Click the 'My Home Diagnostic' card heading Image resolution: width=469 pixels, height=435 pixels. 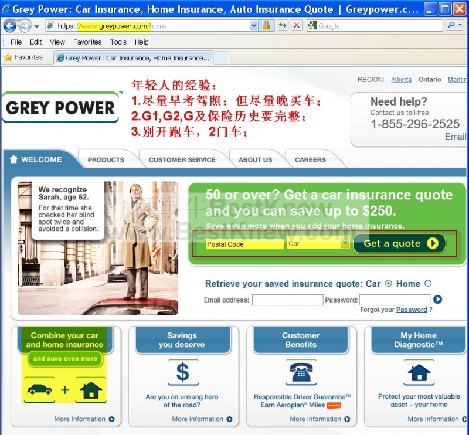point(419,340)
